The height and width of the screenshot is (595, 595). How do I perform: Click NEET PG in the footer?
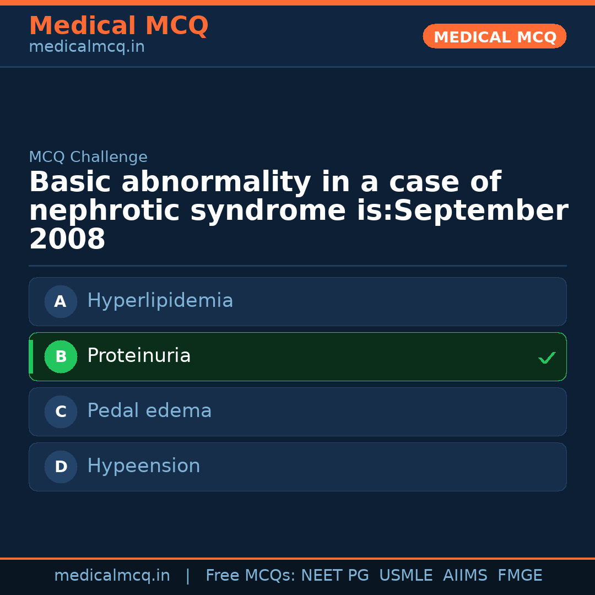[x=335, y=576]
